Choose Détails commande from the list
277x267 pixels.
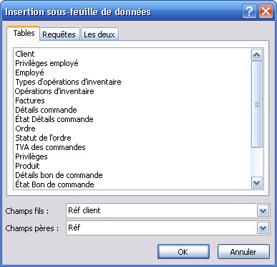tap(46, 110)
